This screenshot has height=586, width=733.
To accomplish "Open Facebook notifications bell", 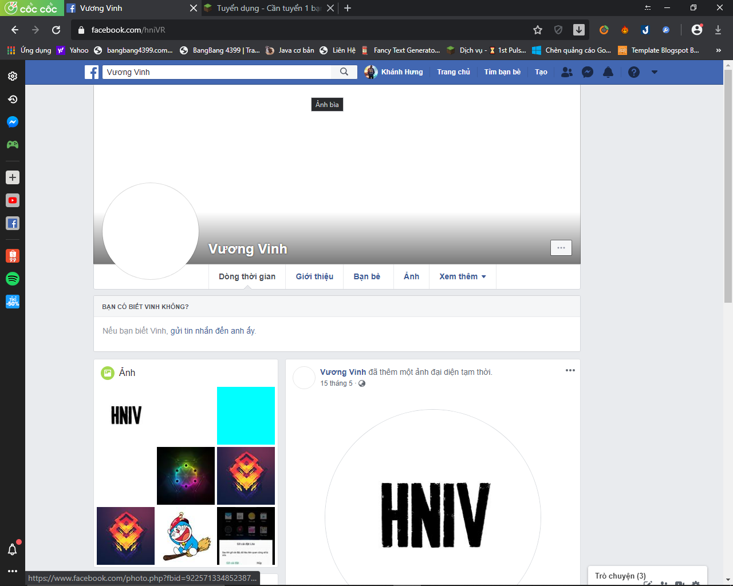I will 608,72.
